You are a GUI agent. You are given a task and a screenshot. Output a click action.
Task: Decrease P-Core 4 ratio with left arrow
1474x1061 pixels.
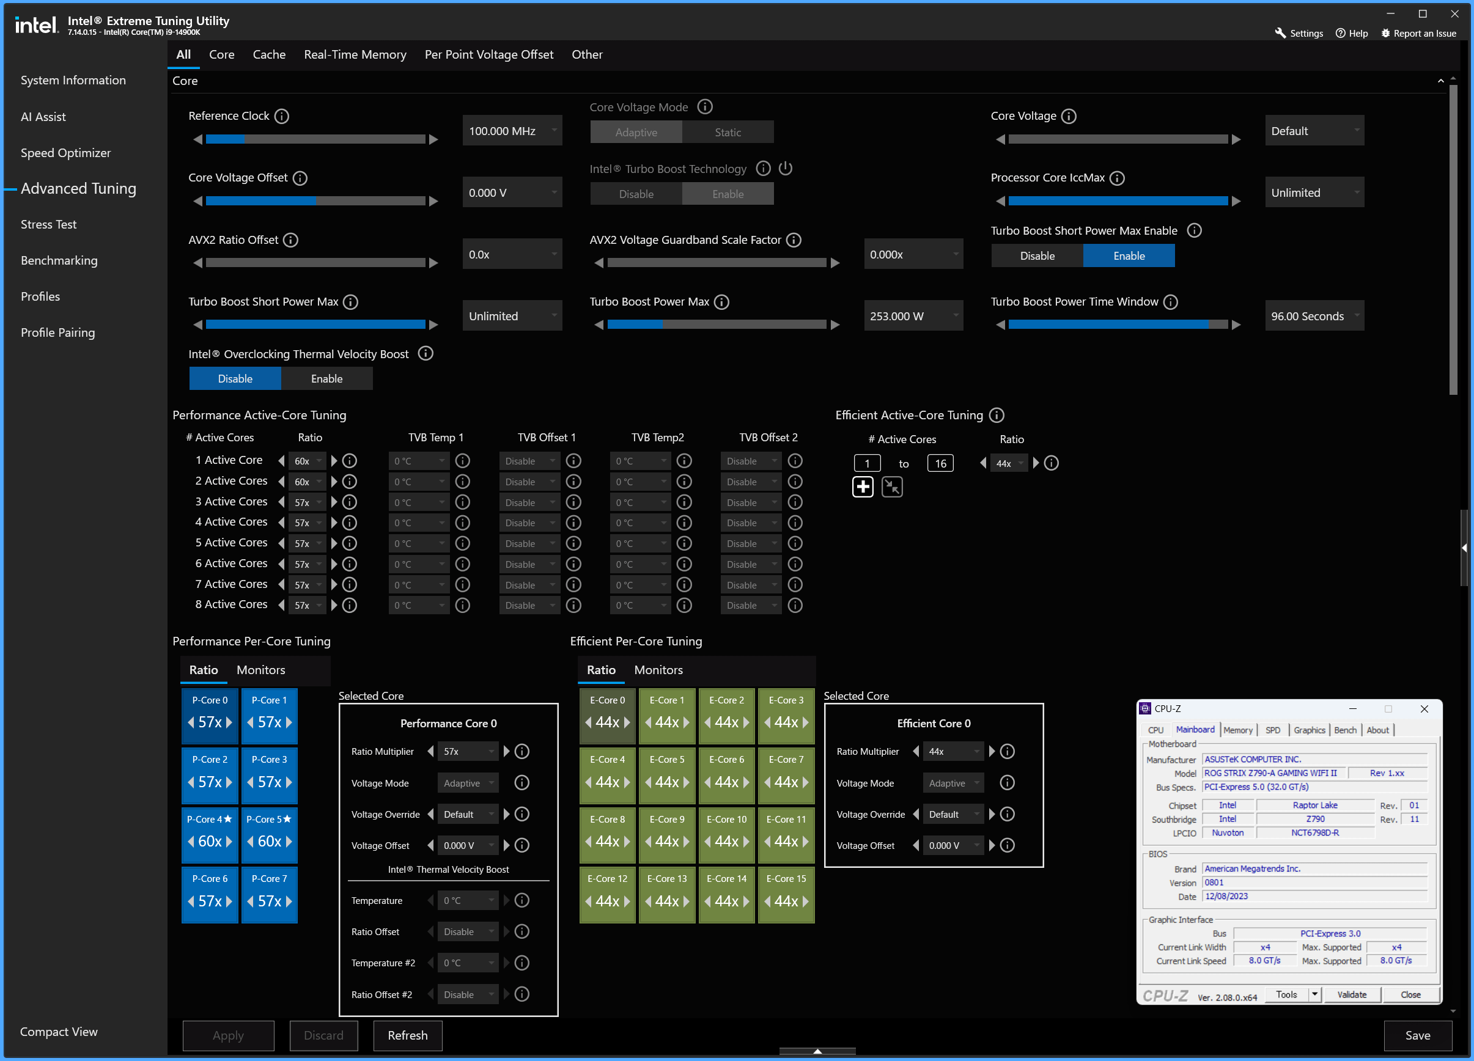coord(191,842)
